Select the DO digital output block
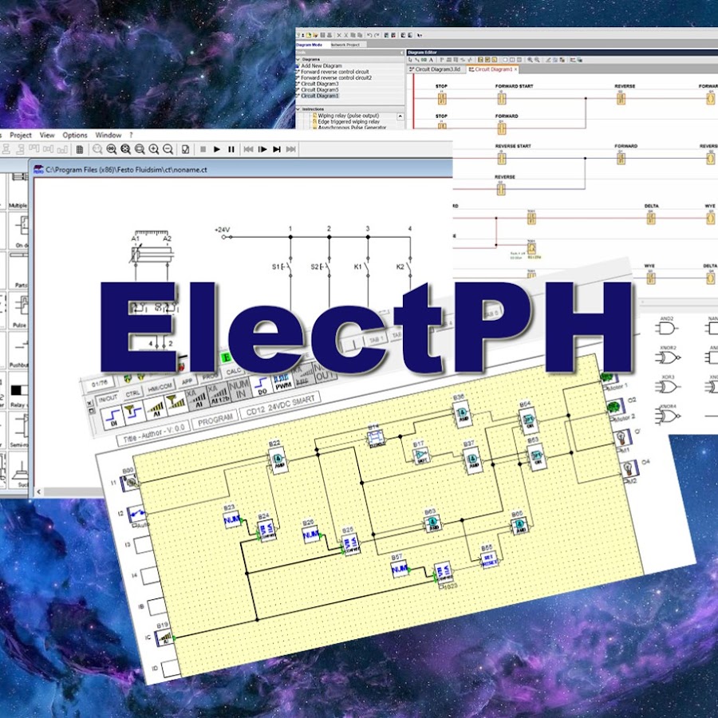 (262, 385)
